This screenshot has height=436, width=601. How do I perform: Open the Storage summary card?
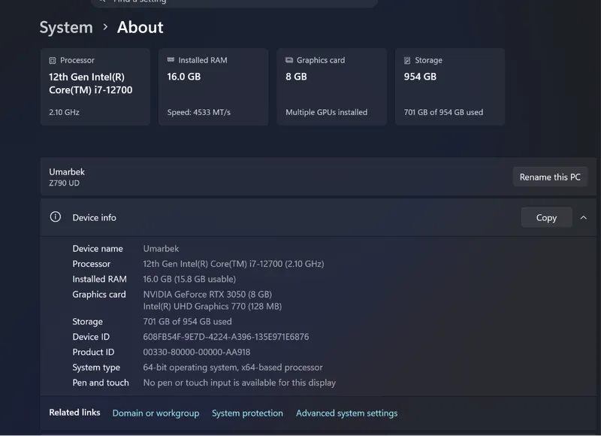tap(449, 86)
